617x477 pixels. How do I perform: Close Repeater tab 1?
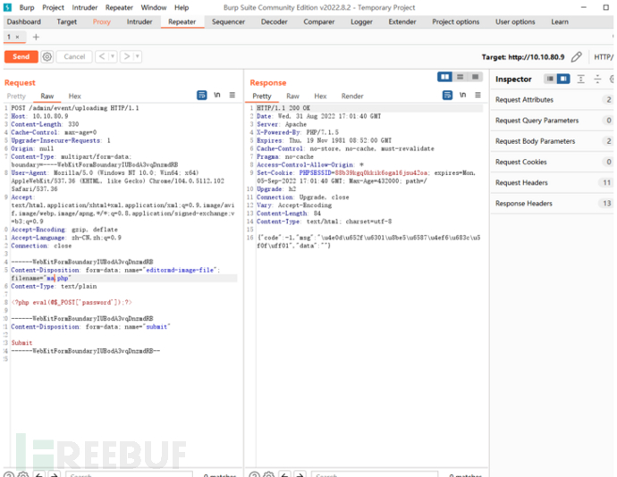point(17,37)
